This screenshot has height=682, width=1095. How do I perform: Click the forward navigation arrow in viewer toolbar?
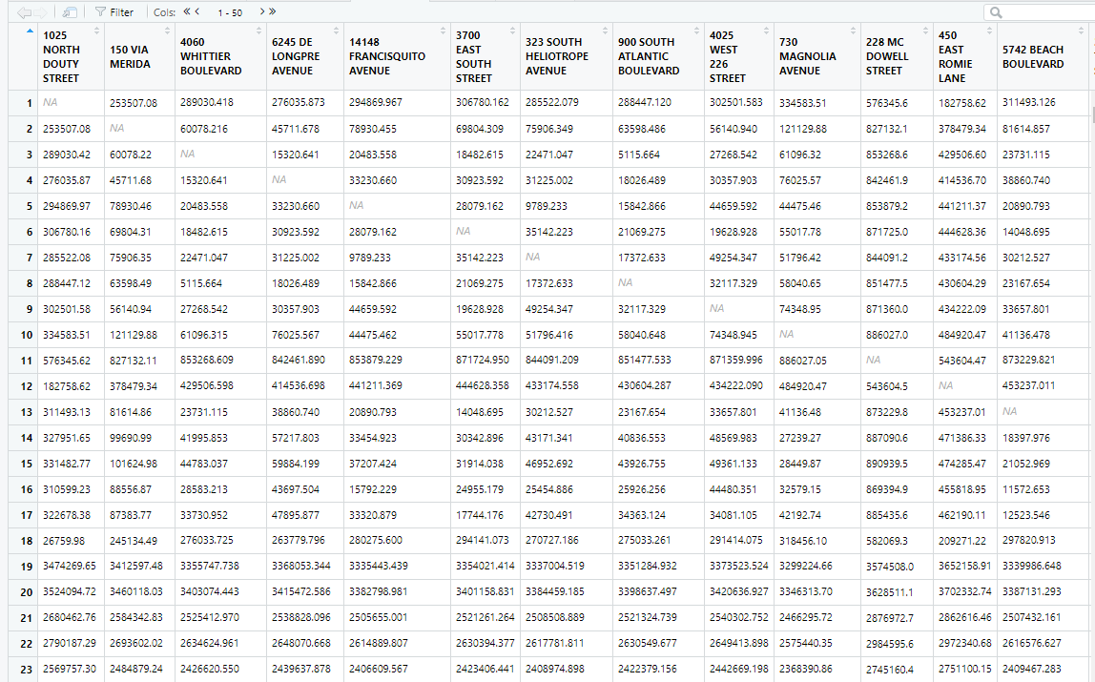[x=40, y=12]
